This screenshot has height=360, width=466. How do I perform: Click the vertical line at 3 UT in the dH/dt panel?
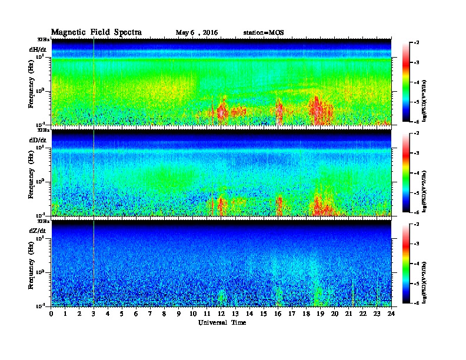pos(94,82)
